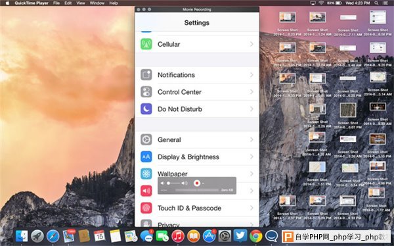
Task: Tap the Display & Brightness AA icon
Action: click(146, 157)
